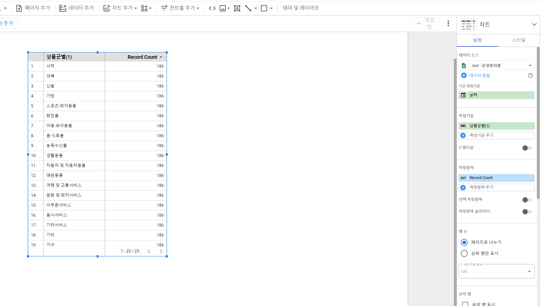Open rows per page dropdown

(x=496, y=272)
